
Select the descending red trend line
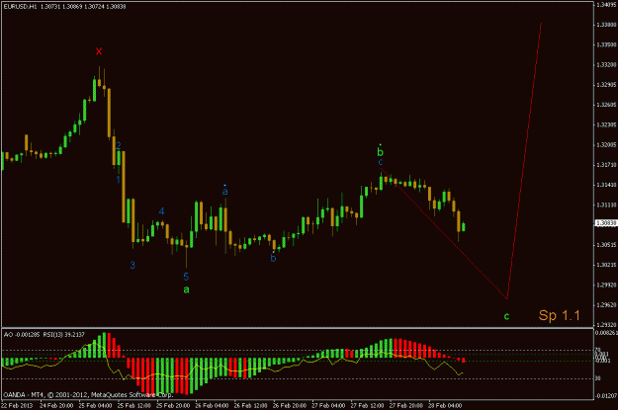(x=443, y=233)
